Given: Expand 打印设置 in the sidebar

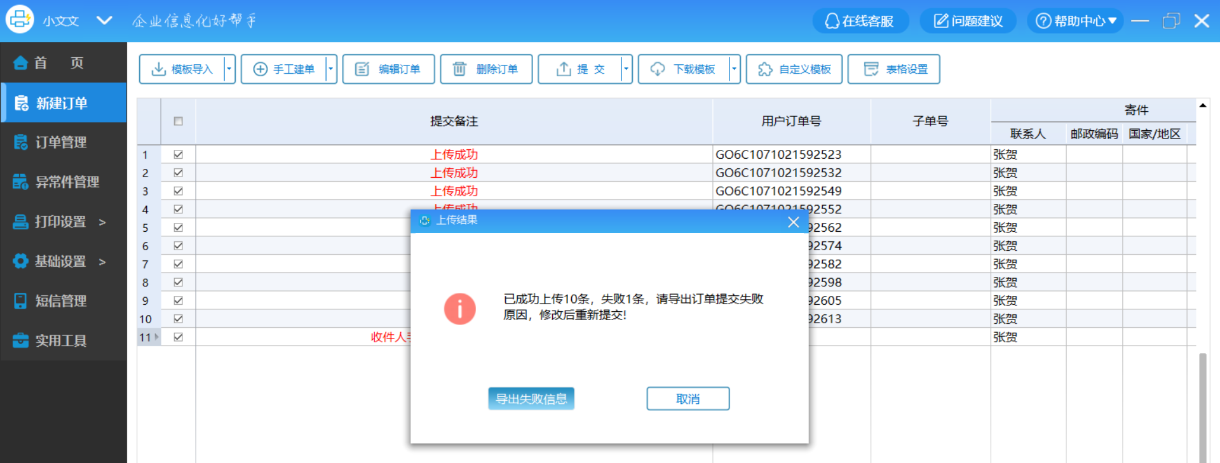Looking at the screenshot, I should coord(64,222).
